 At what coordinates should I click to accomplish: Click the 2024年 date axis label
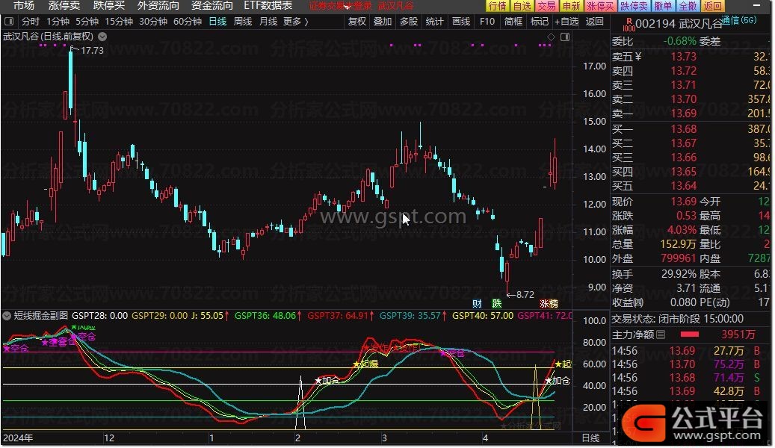click(18, 438)
